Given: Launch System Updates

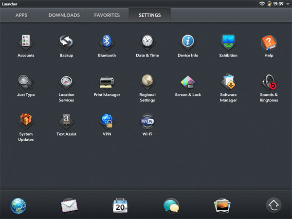Looking at the screenshot, I should click(26, 121).
